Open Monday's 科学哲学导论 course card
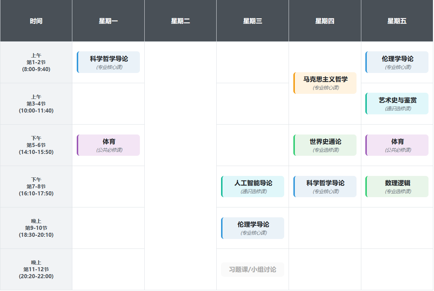434x291 pixels. (x=108, y=62)
